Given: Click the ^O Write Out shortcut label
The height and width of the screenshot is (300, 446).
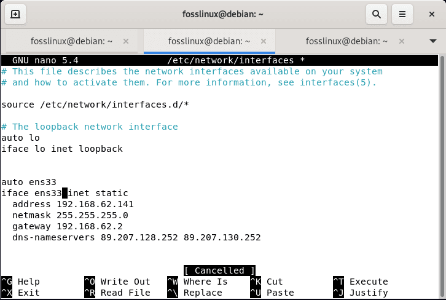Looking at the screenshot, I should (117, 282).
